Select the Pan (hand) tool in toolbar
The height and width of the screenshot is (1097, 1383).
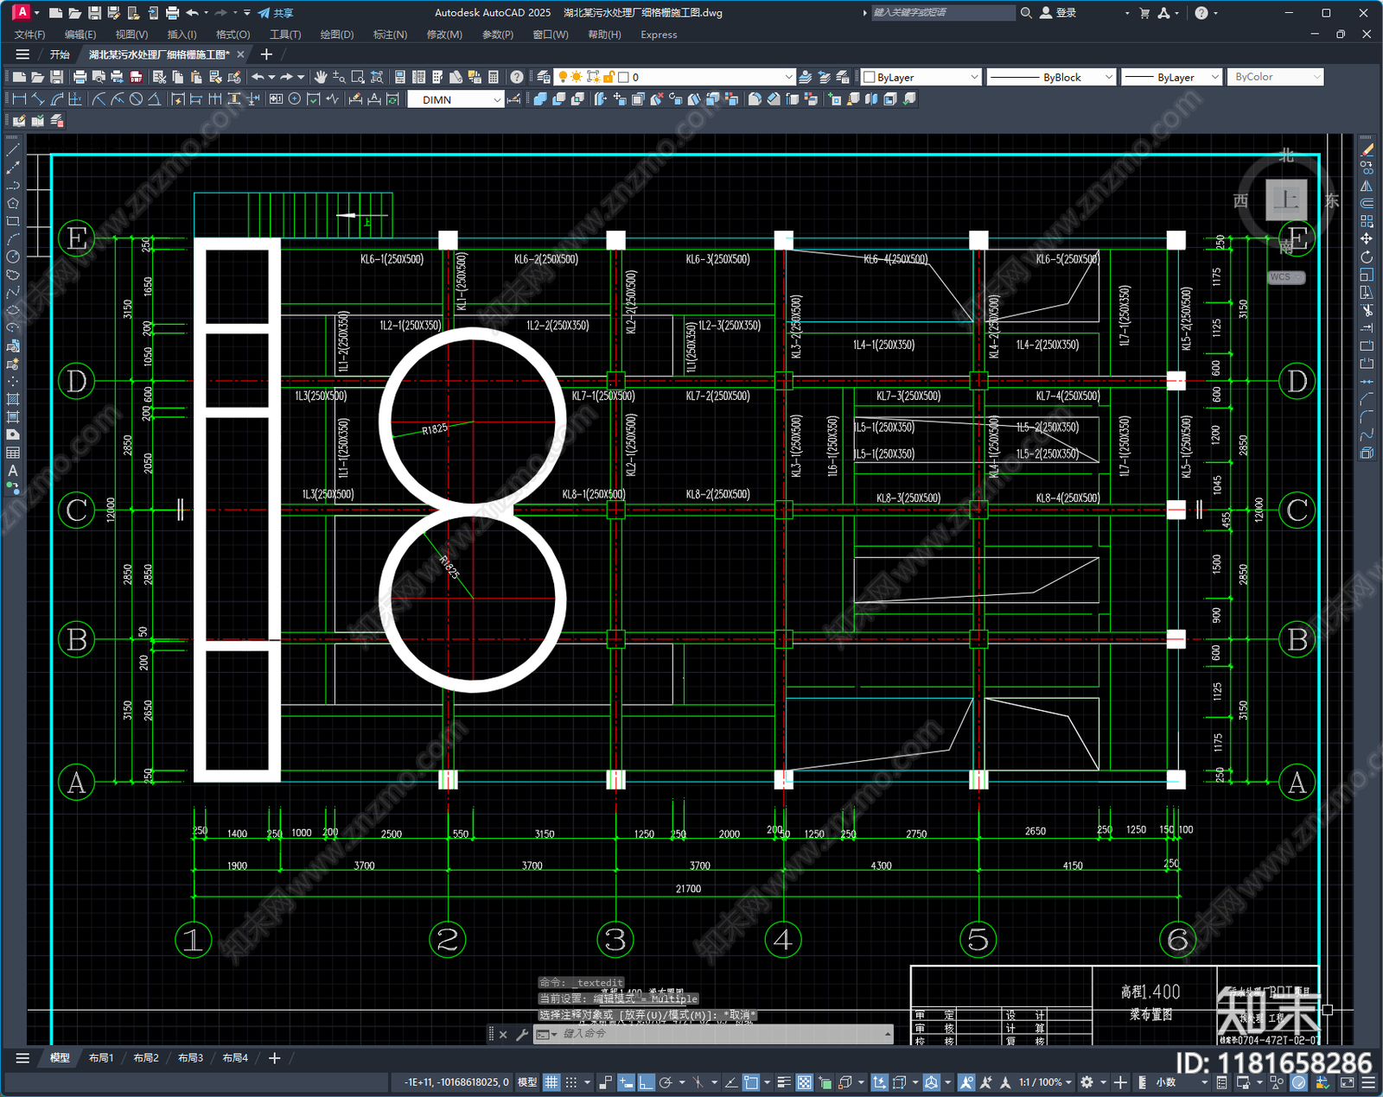(321, 77)
